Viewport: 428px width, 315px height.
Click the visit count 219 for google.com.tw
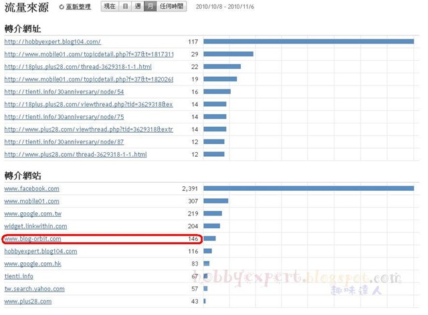193,214
